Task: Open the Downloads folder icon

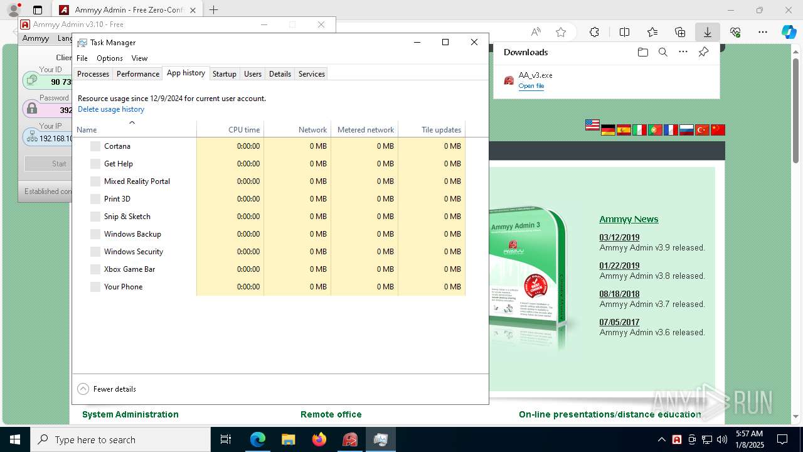Action: (642, 52)
